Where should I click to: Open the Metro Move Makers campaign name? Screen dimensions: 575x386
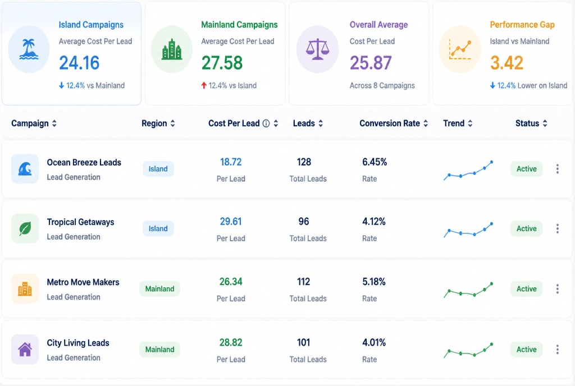coord(83,282)
